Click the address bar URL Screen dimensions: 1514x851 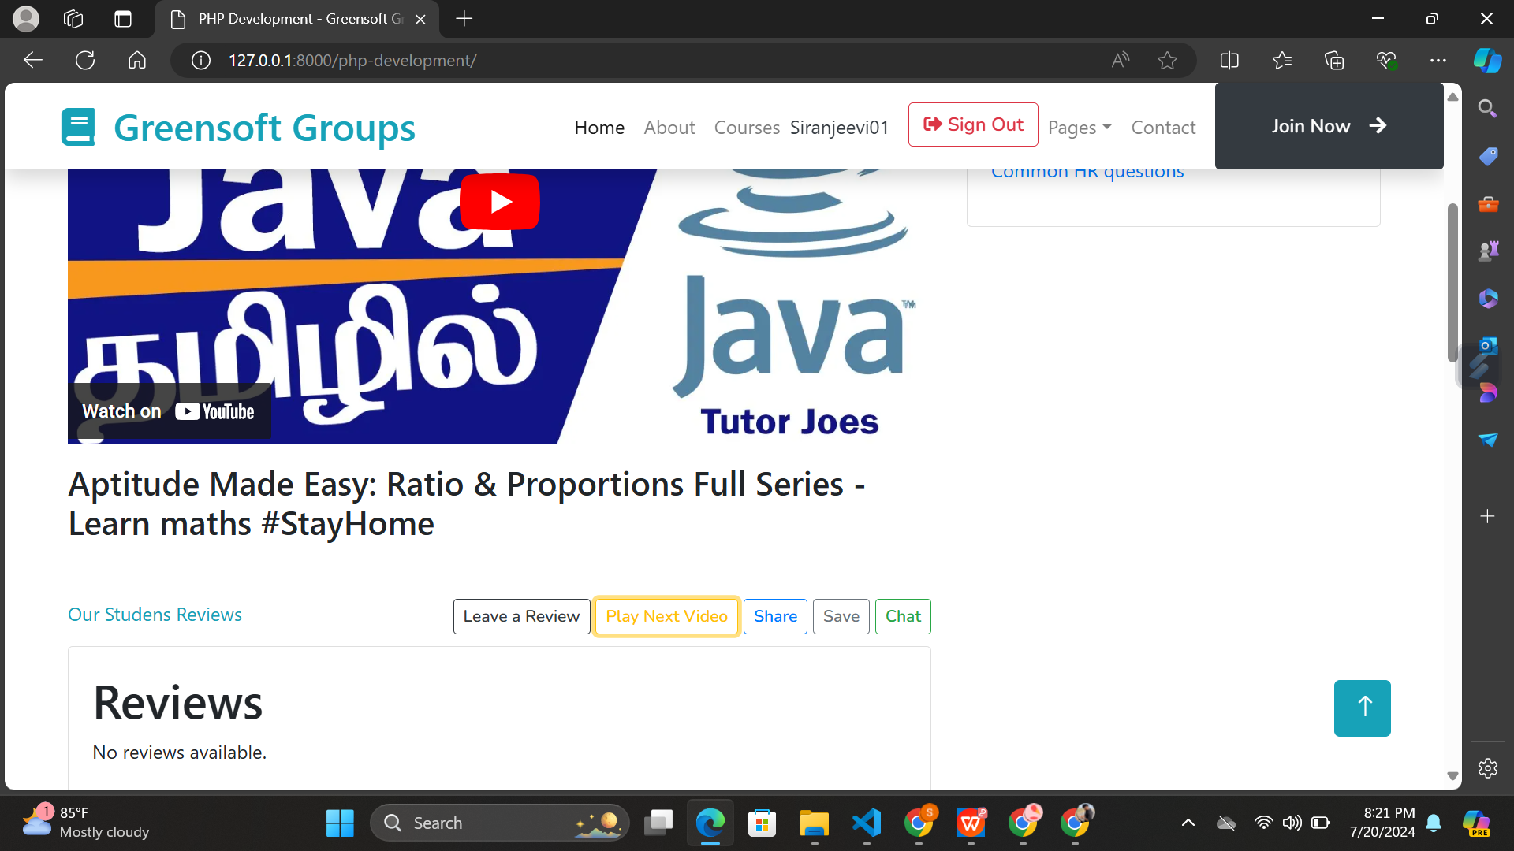(352, 61)
